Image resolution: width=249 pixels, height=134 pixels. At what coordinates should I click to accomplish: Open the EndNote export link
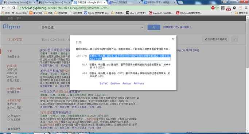pyautogui.click(x=115, y=83)
